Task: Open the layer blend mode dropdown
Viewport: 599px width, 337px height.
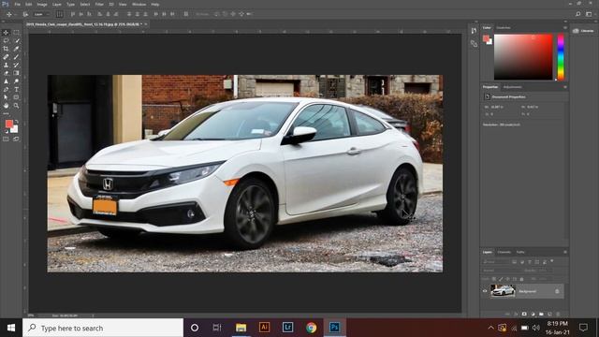Action: (x=501, y=271)
